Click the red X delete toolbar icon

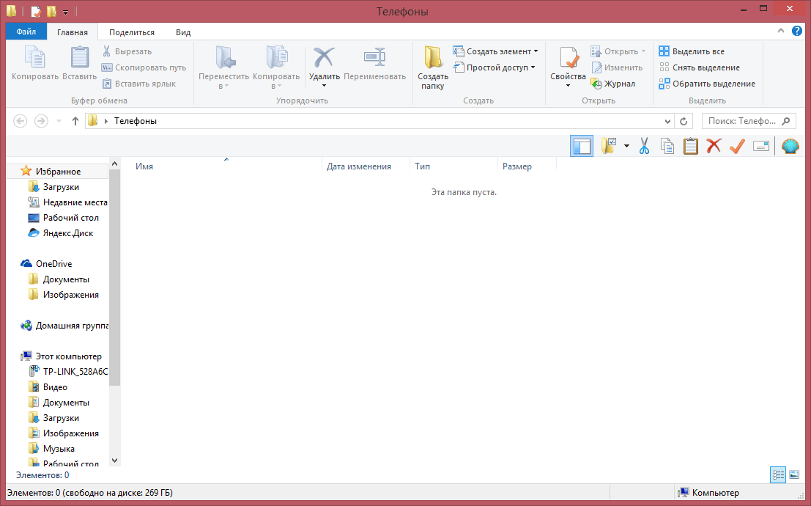[x=714, y=147]
